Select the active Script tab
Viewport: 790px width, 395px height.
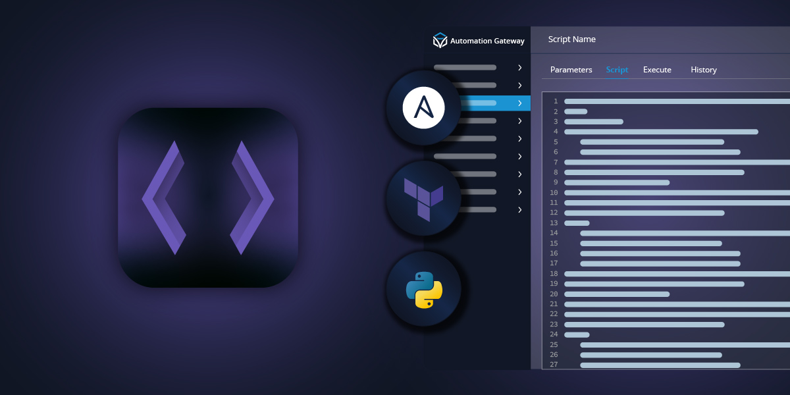pyautogui.click(x=617, y=70)
